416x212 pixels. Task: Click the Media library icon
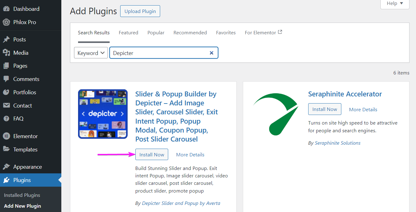(6, 53)
